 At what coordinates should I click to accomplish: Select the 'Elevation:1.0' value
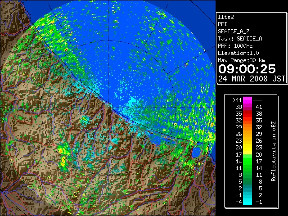click(x=238, y=53)
